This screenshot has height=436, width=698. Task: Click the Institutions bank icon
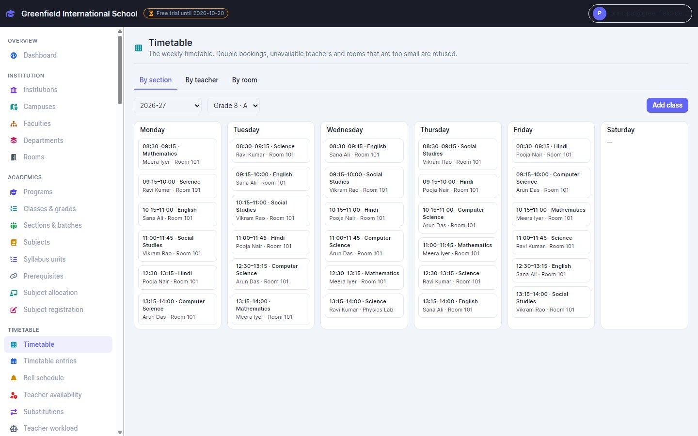tap(14, 90)
